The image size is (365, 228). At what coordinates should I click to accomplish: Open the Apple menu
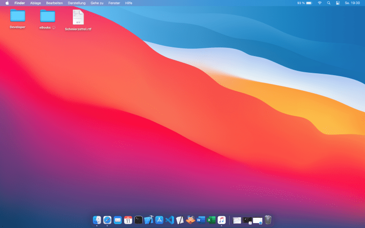pyautogui.click(x=7, y=3)
